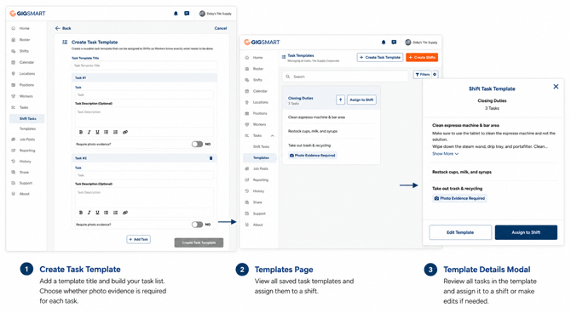
Task: Apply Bold formatting in Task #2 description
Action: (x=81, y=213)
